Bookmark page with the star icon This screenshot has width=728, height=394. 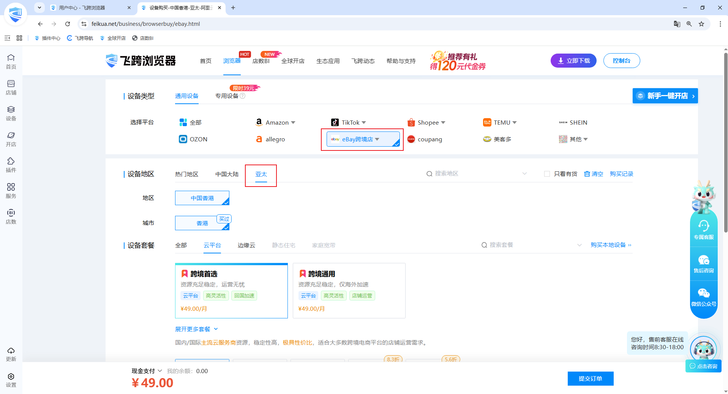pyautogui.click(x=701, y=24)
